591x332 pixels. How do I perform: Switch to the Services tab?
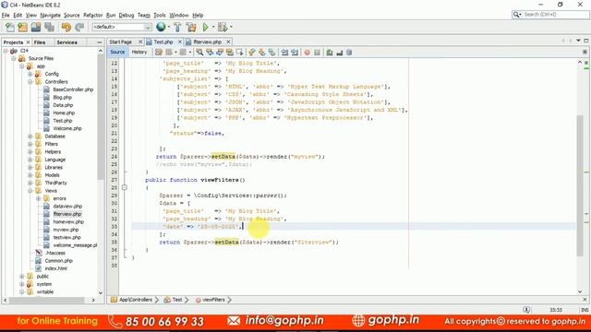click(x=66, y=42)
